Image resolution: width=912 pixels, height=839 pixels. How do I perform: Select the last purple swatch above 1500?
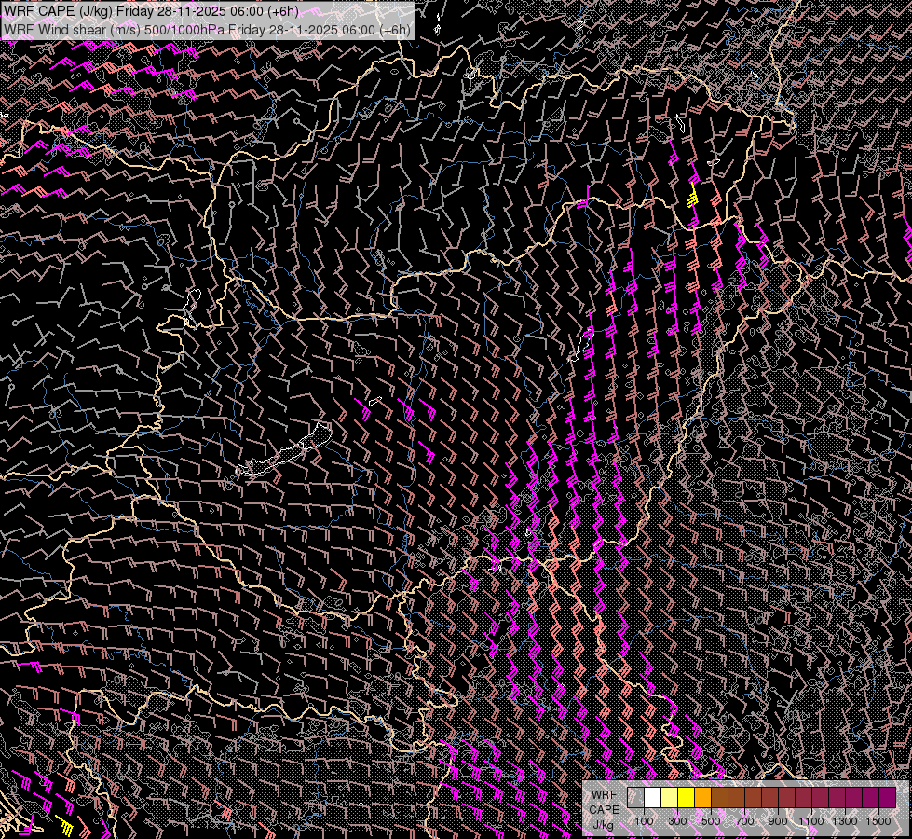(887, 797)
